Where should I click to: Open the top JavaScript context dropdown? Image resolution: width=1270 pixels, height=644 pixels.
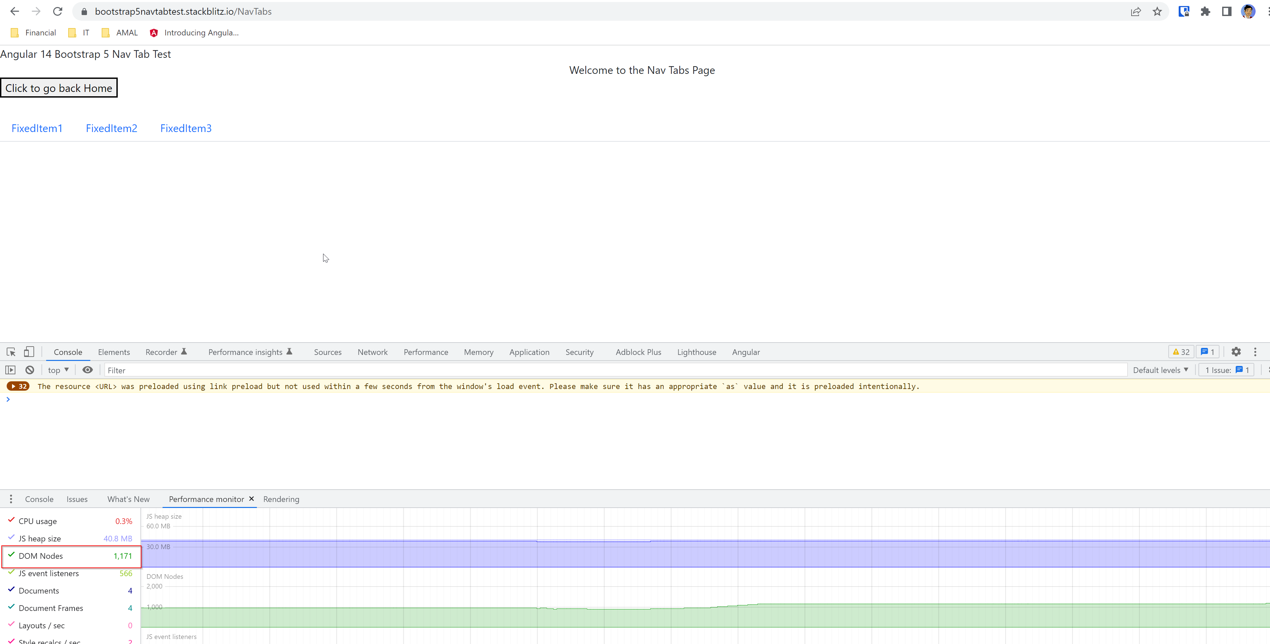58,370
